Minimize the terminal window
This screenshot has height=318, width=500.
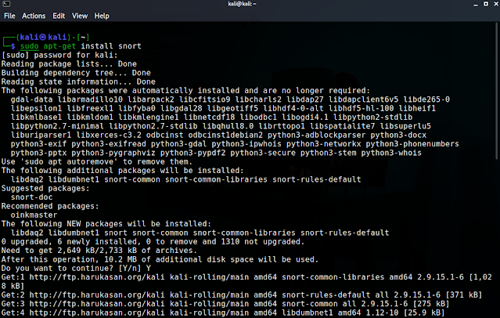point(476,4)
